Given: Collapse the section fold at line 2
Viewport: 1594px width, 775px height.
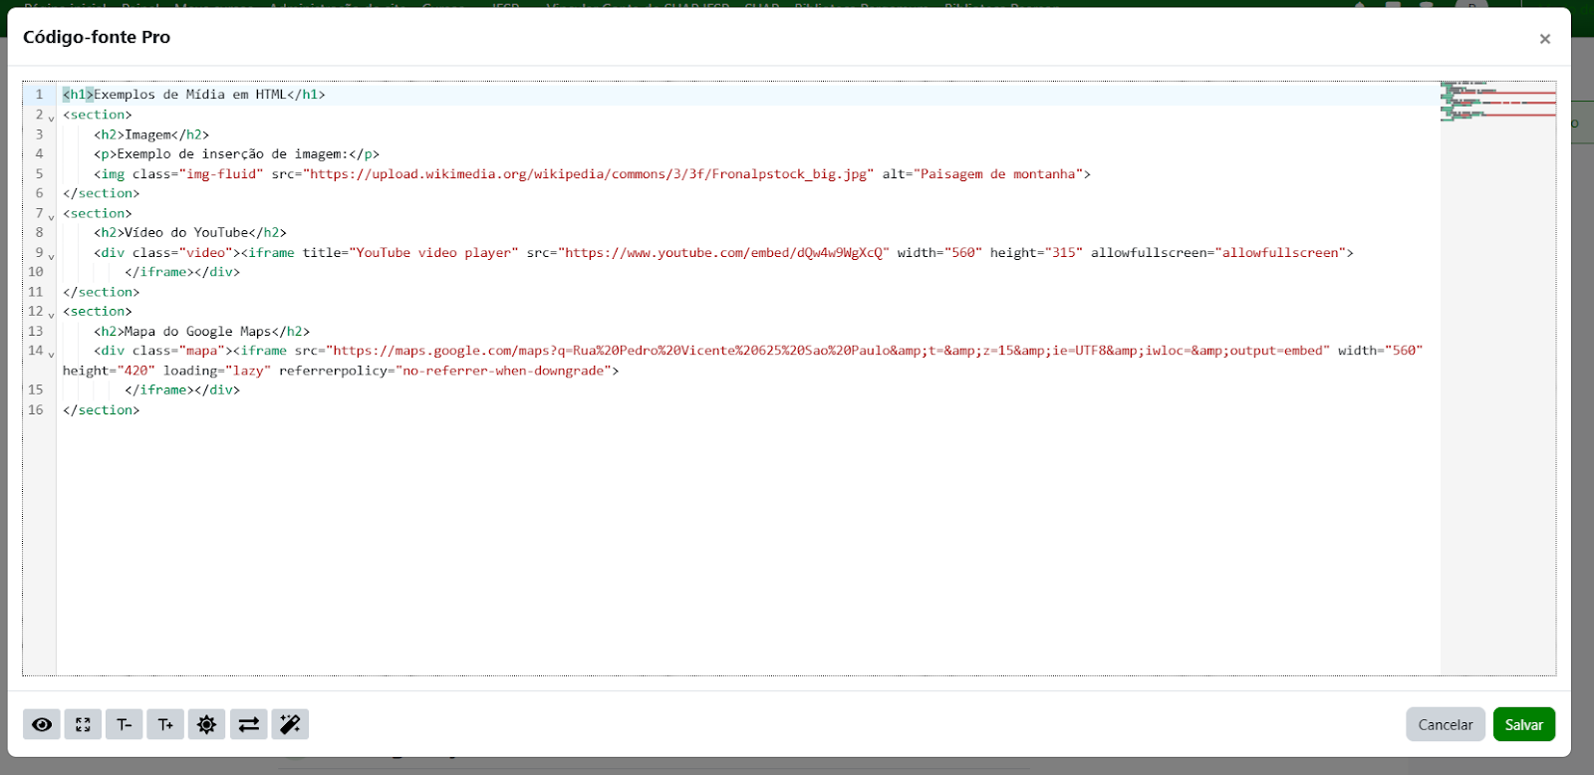Looking at the screenshot, I should pyautogui.click(x=52, y=118).
